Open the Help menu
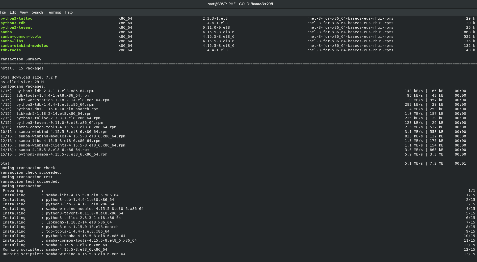 [69, 12]
